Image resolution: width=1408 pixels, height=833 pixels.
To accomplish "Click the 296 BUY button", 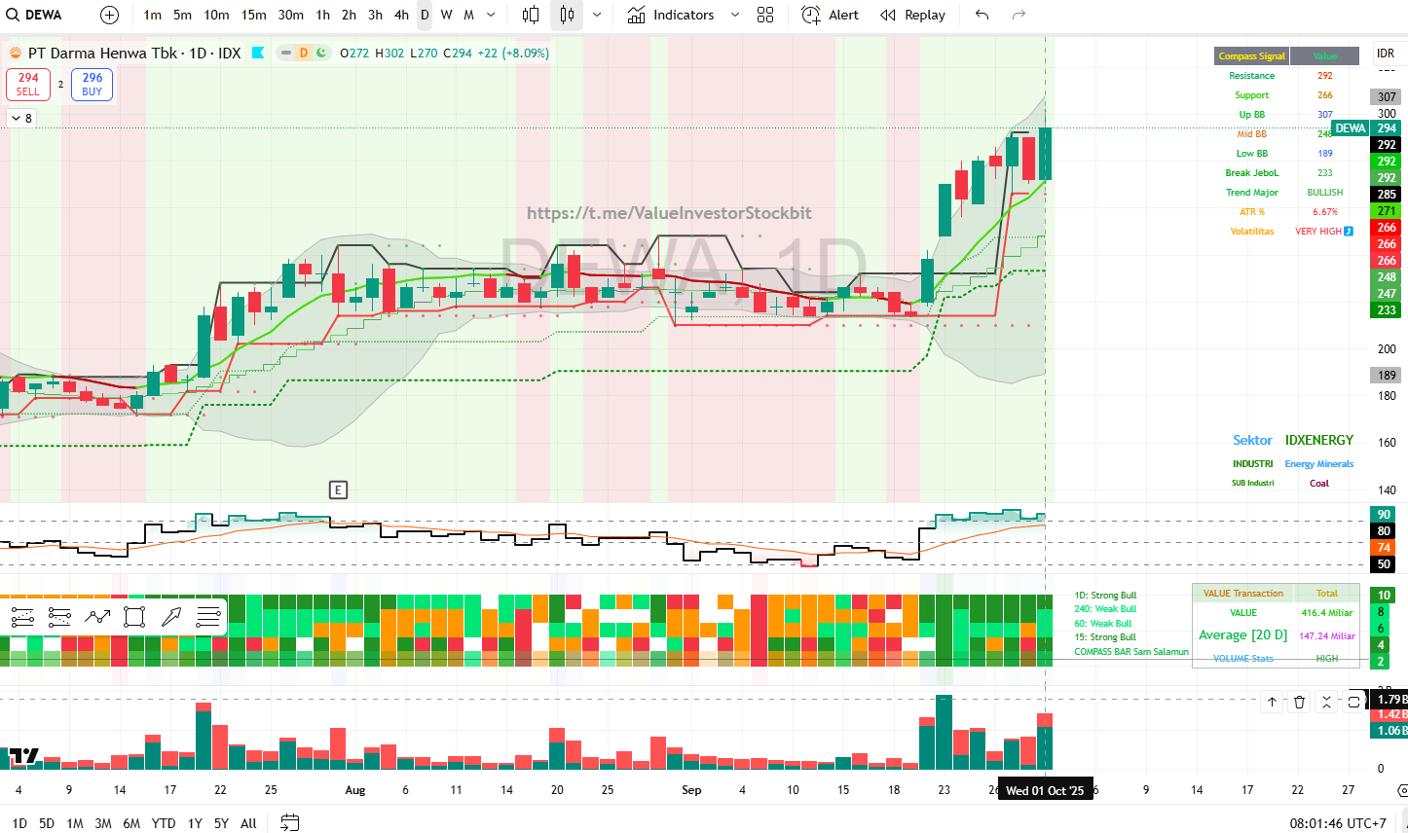I will 93,85.
